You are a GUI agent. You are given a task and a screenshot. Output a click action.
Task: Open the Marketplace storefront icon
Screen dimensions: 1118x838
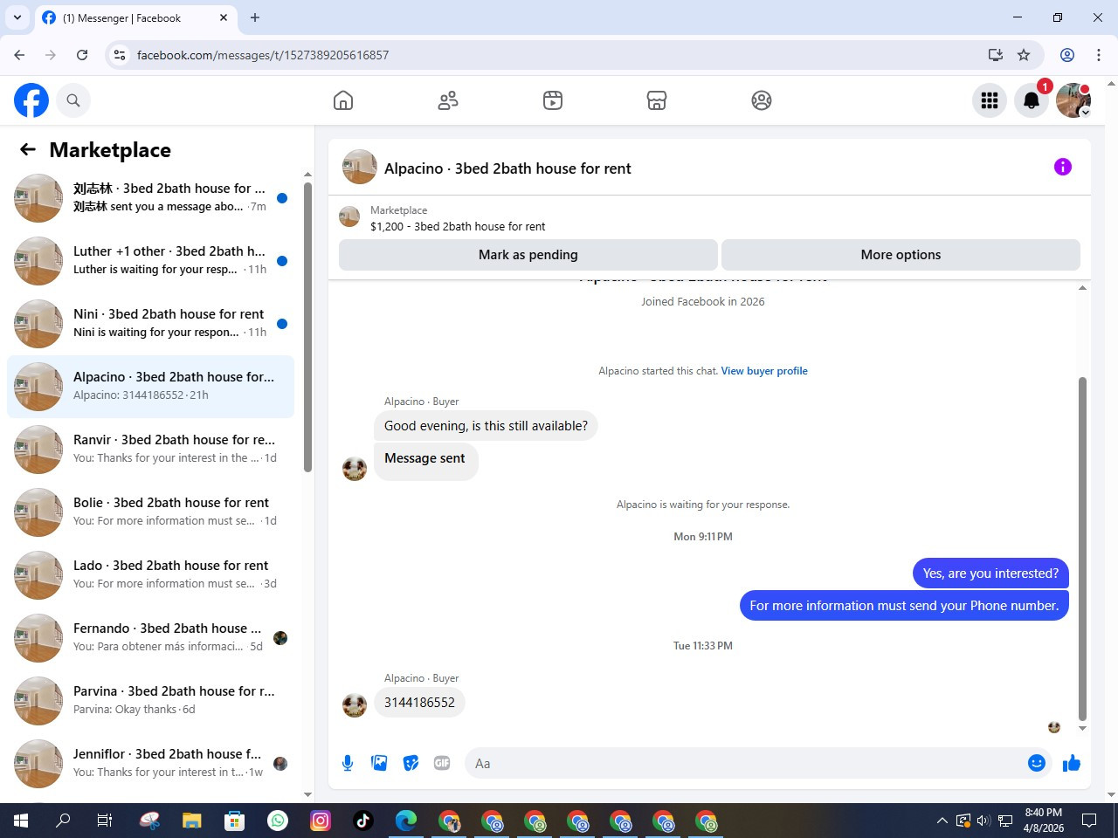coord(657,100)
